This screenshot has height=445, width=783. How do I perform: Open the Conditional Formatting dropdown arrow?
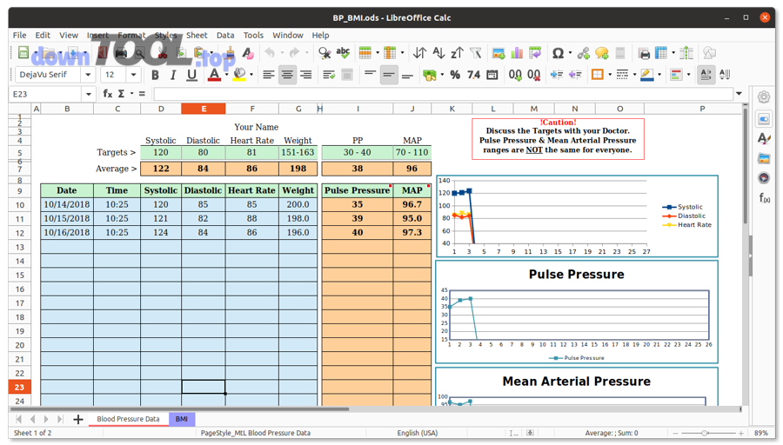click(689, 75)
